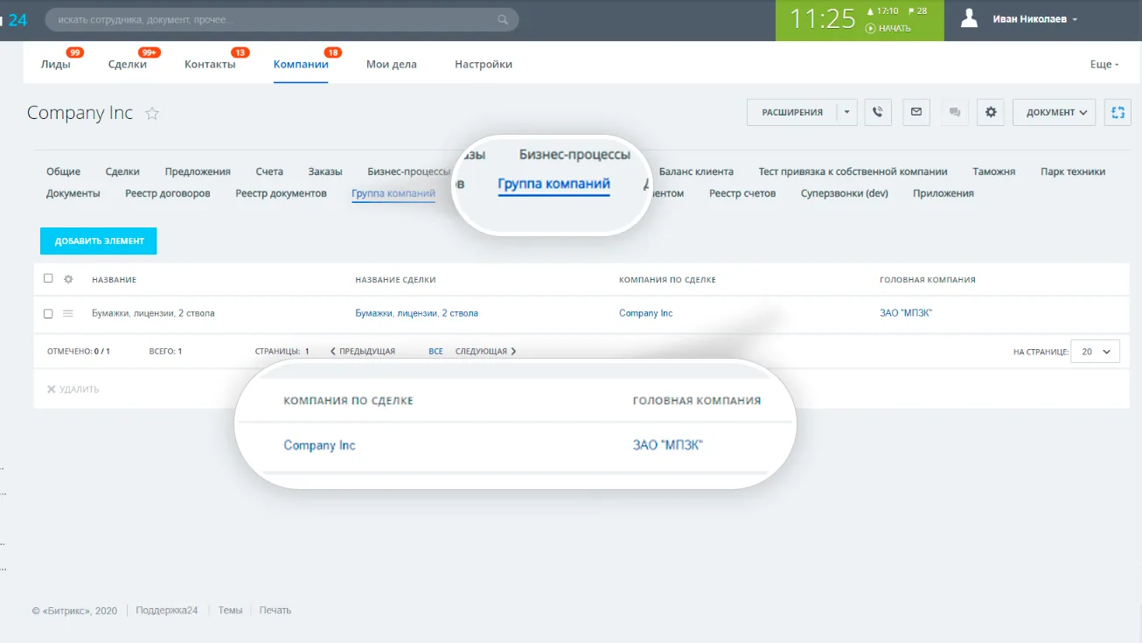Click the user avatar icon
This screenshot has height=643, width=1142.
point(968,18)
